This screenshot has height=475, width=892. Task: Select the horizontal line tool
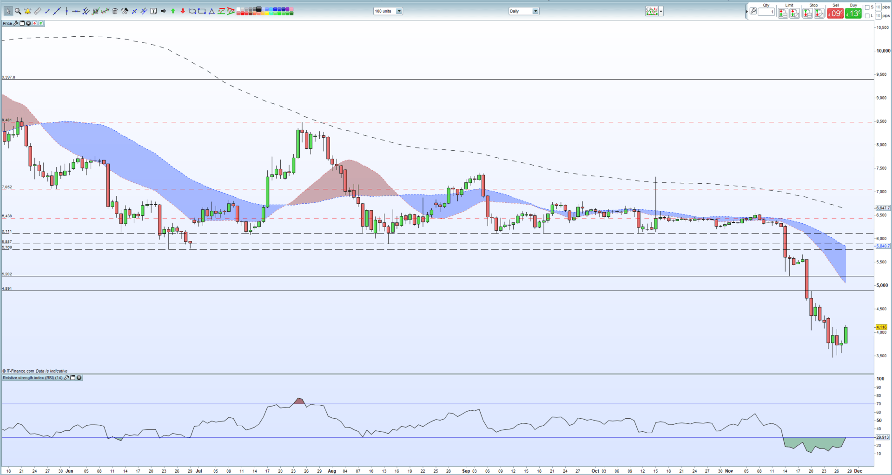[76, 11]
